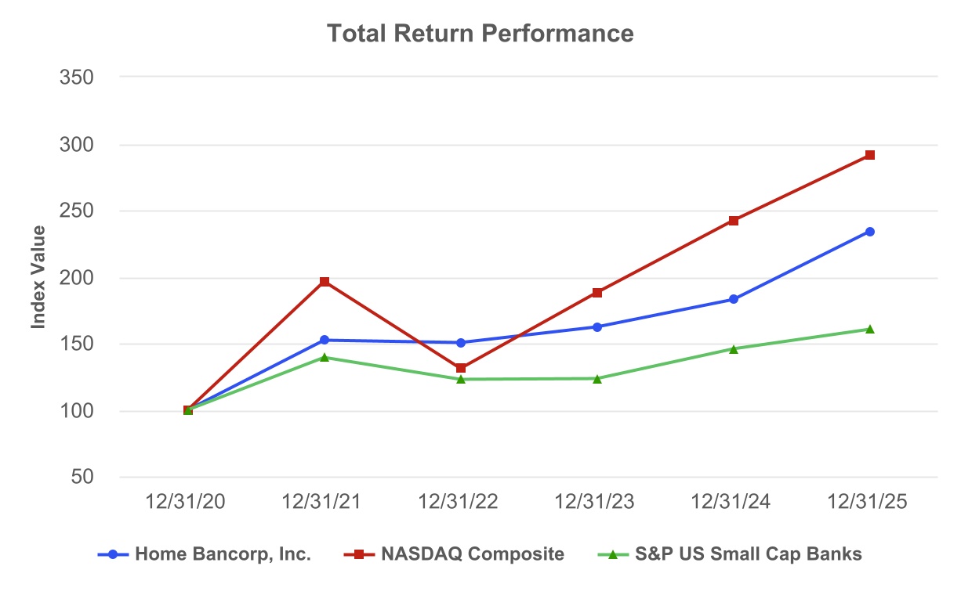Click the S&P triangle marker at 12/31/21
This screenshot has width=961, height=595.
click(325, 357)
